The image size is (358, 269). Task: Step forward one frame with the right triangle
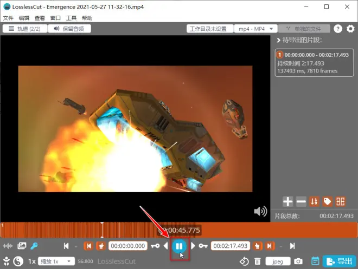(193, 246)
